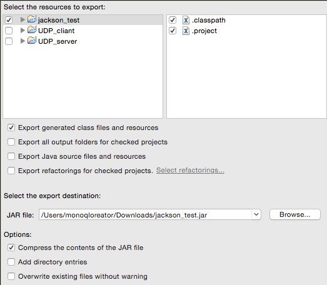This screenshot has width=327, height=285.
Task: Expand the UDP_cliant tree node
Action: (x=23, y=31)
